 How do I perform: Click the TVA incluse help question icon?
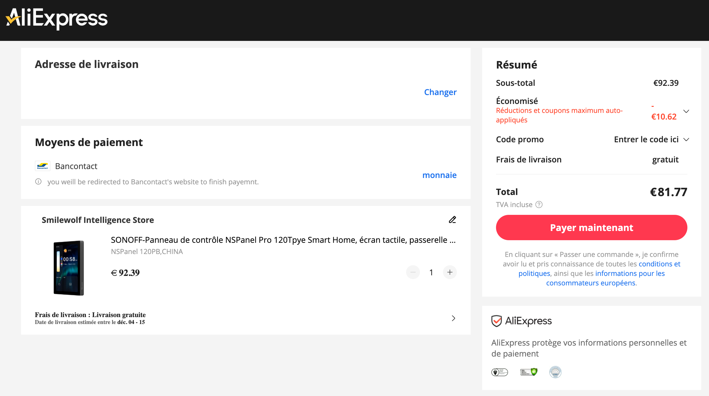pyautogui.click(x=539, y=204)
